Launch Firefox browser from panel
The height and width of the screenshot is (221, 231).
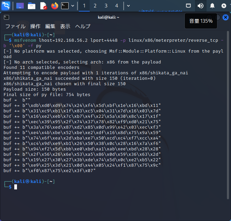[55, 6]
